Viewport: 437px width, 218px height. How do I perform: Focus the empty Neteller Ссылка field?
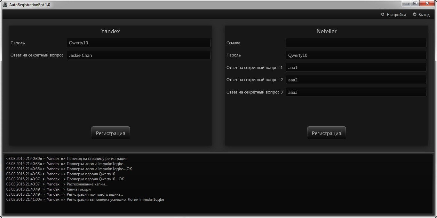(356, 43)
